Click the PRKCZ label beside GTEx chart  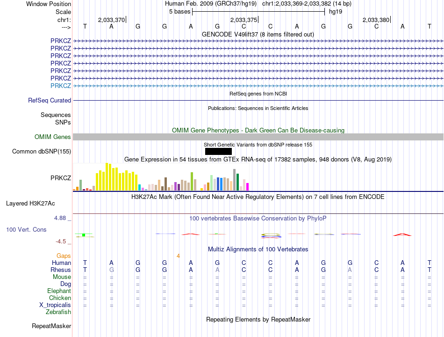61,178
